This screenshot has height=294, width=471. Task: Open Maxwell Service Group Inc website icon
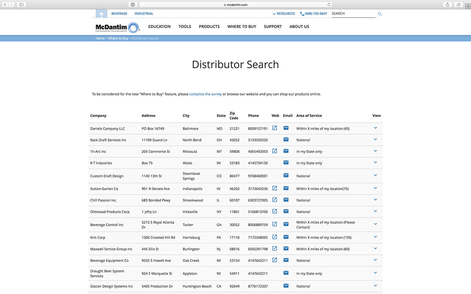pos(275,248)
